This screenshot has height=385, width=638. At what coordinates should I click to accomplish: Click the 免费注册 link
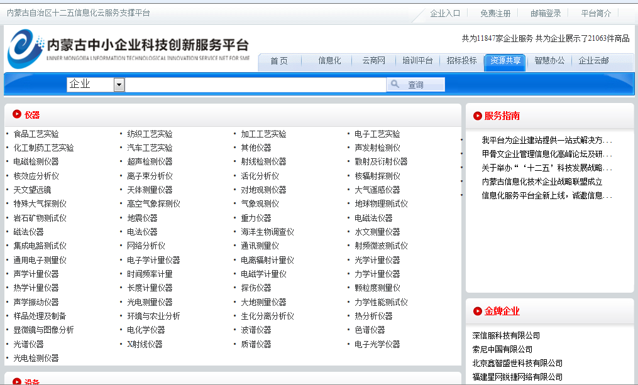pos(495,13)
